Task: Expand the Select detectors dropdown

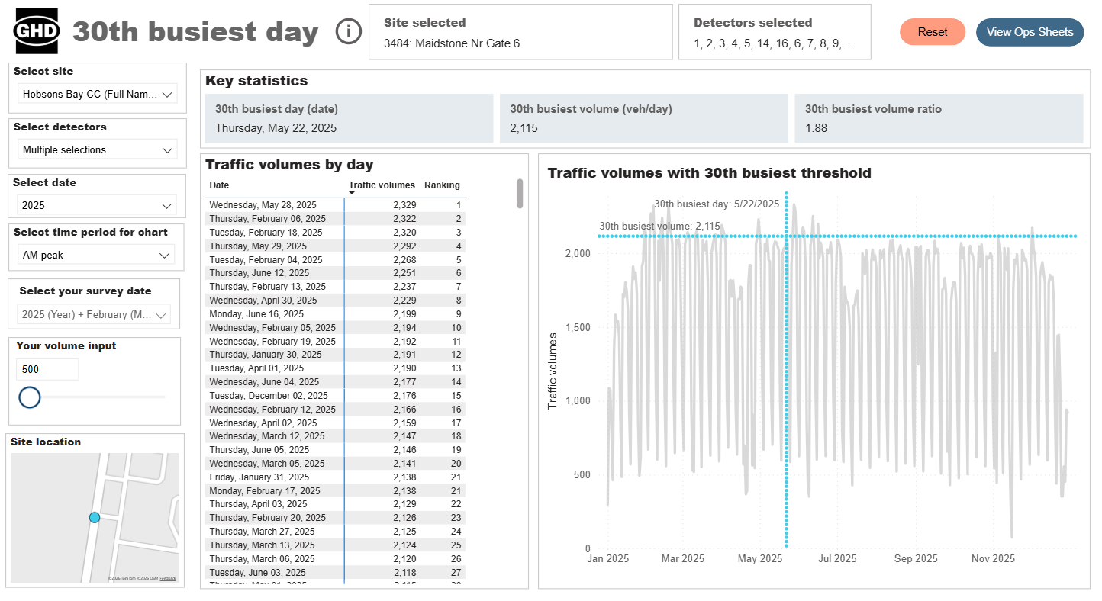Action: [97, 150]
